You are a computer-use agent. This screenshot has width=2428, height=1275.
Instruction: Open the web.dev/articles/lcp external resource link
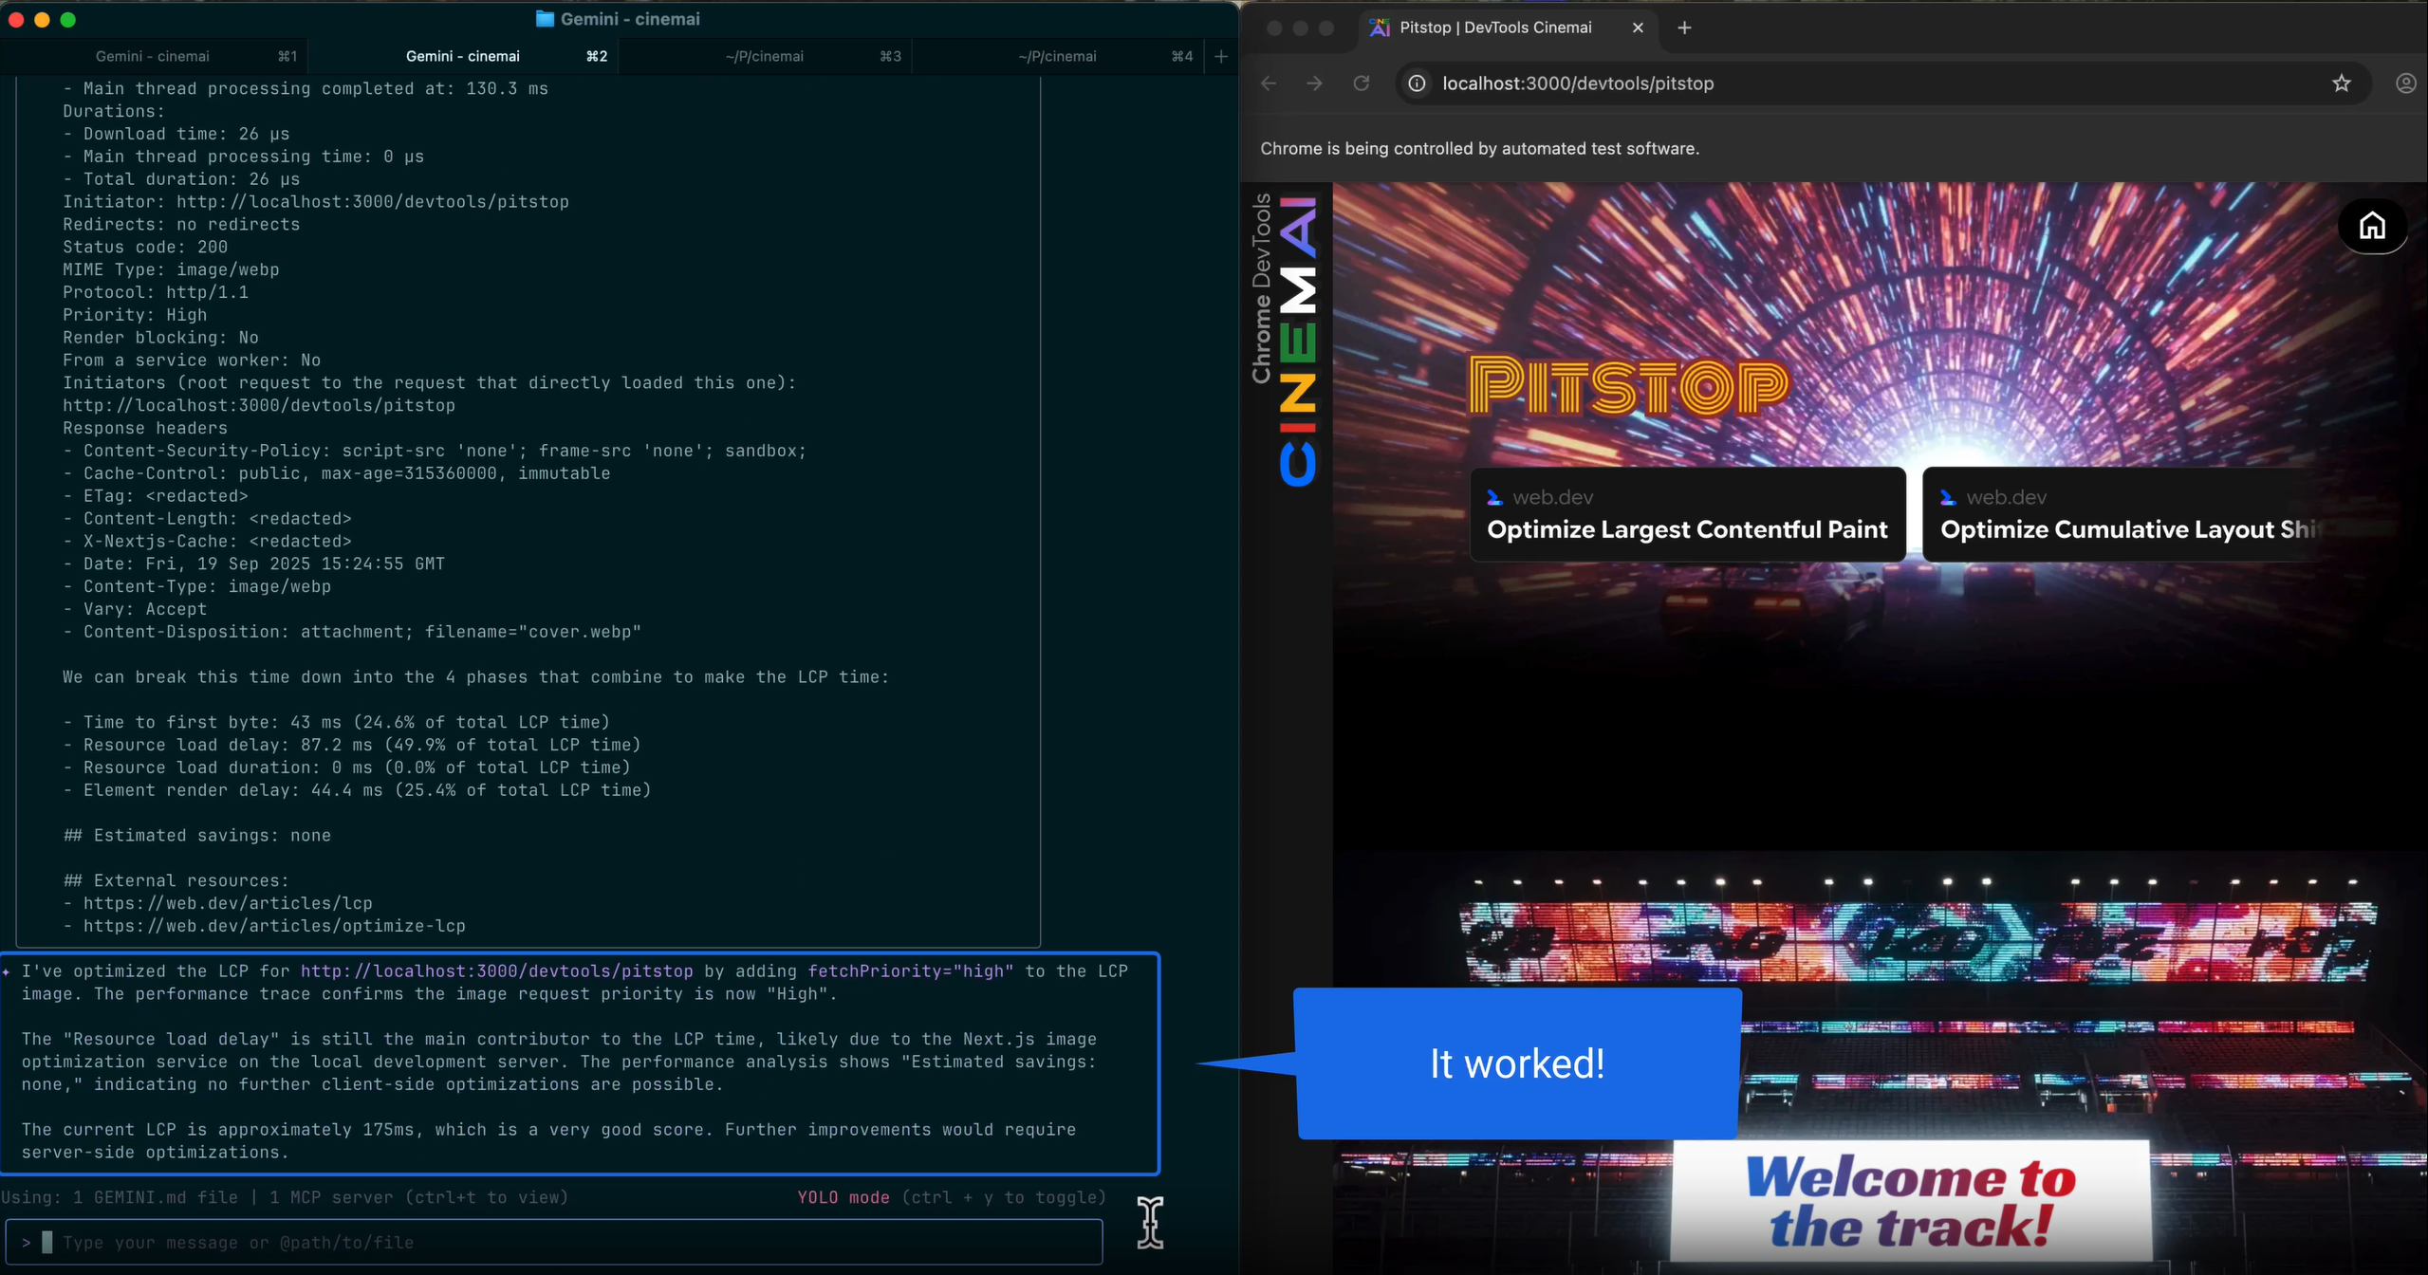(228, 902)
